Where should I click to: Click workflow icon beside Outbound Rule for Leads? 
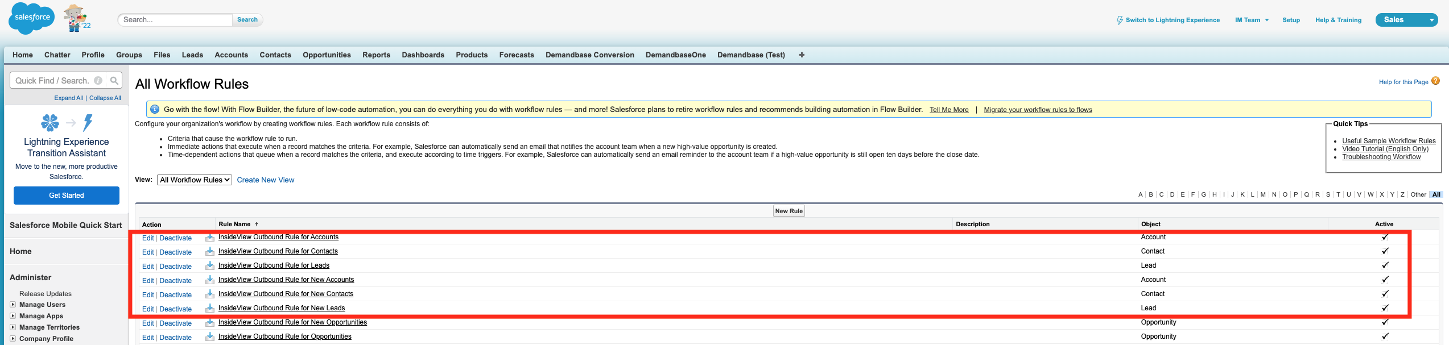point(210,266)
